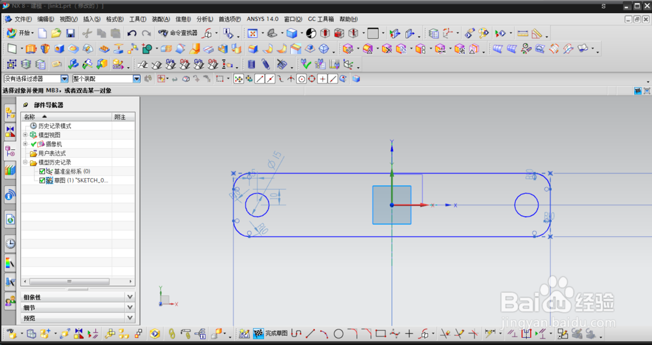Select the Circle sketch tool
This screenshot has height=345, width=652.
click(x=338, y=333)
